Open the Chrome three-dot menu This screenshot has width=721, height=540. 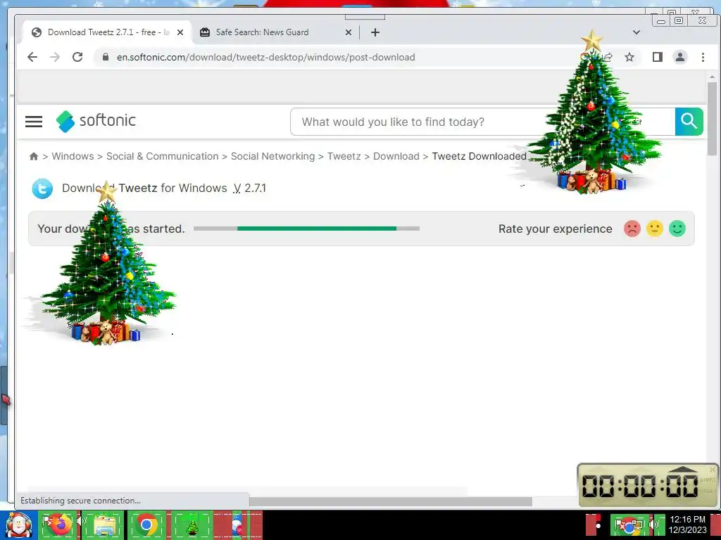click(703, 57)
